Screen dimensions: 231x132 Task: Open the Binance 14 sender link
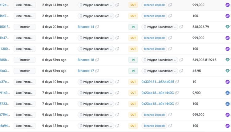[x=86, y=27]
